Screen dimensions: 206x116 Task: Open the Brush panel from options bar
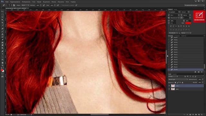pos(14,5)
